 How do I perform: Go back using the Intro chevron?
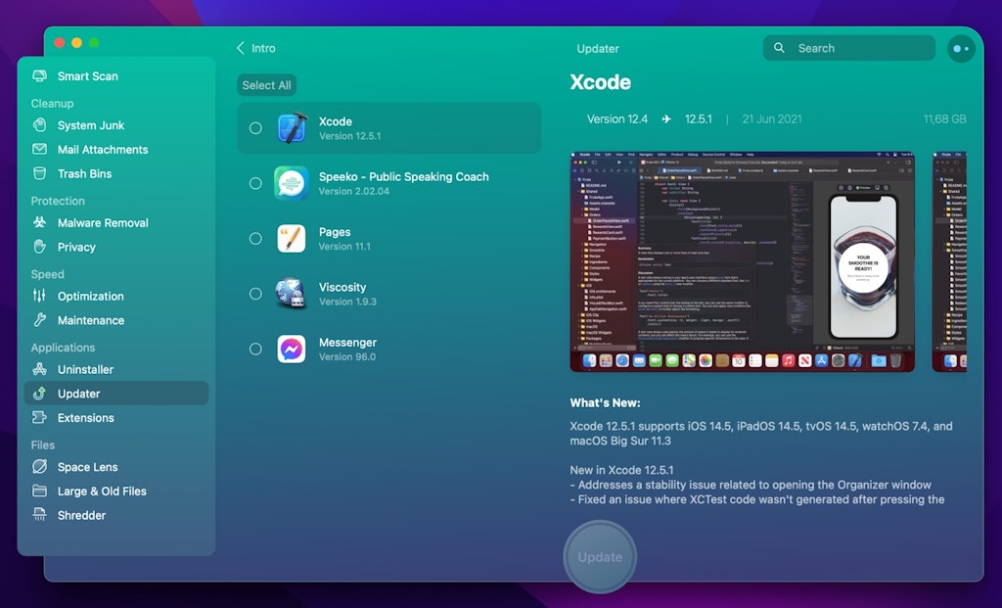tap(241, 48)
